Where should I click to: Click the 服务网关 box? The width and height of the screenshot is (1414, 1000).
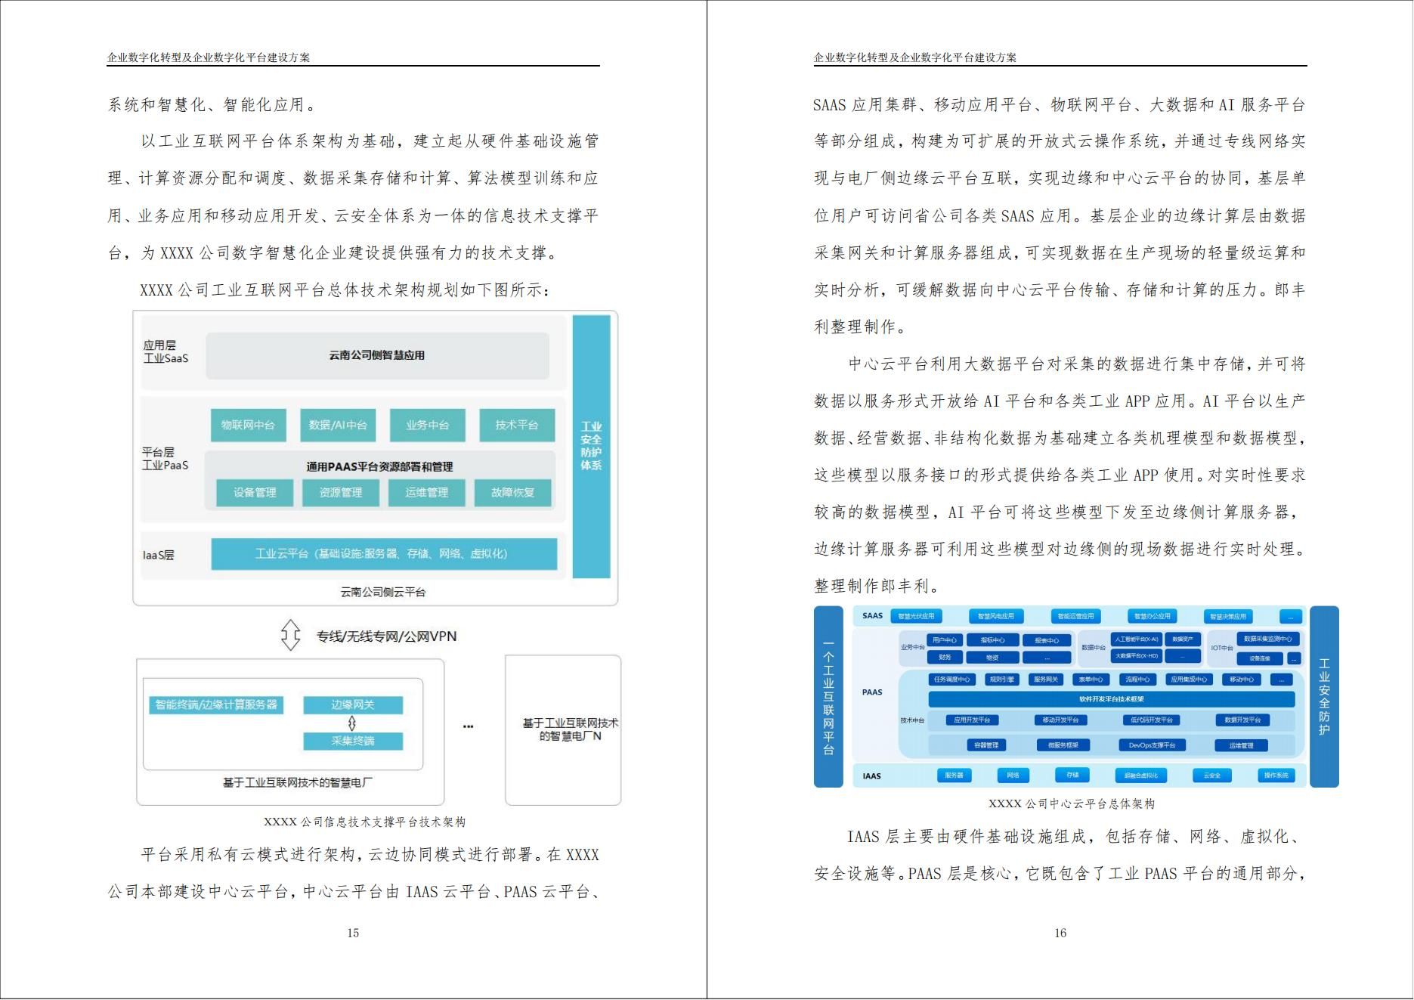point(1046,680)
